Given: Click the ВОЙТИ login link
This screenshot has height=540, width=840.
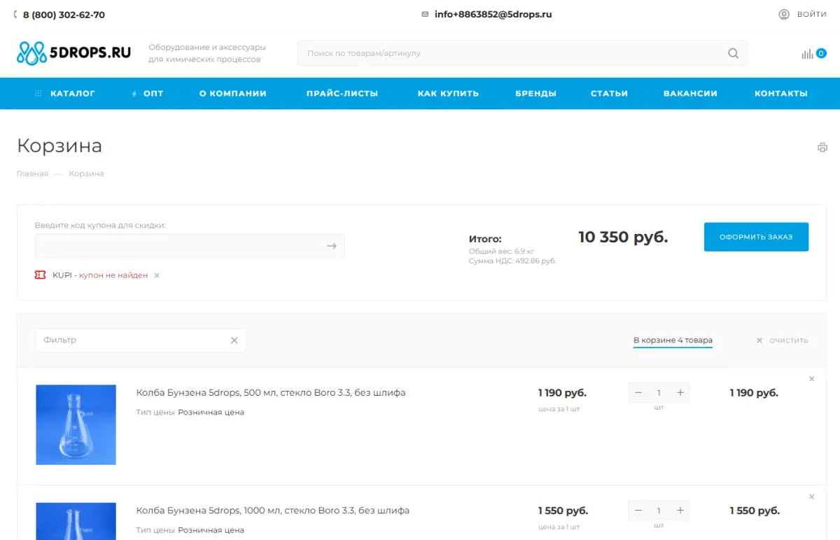Looking at the screenshot, I should [812, 14].
